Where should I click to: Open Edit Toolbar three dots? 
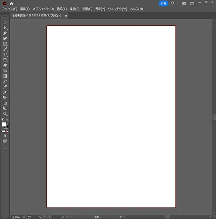coord(5,148)
